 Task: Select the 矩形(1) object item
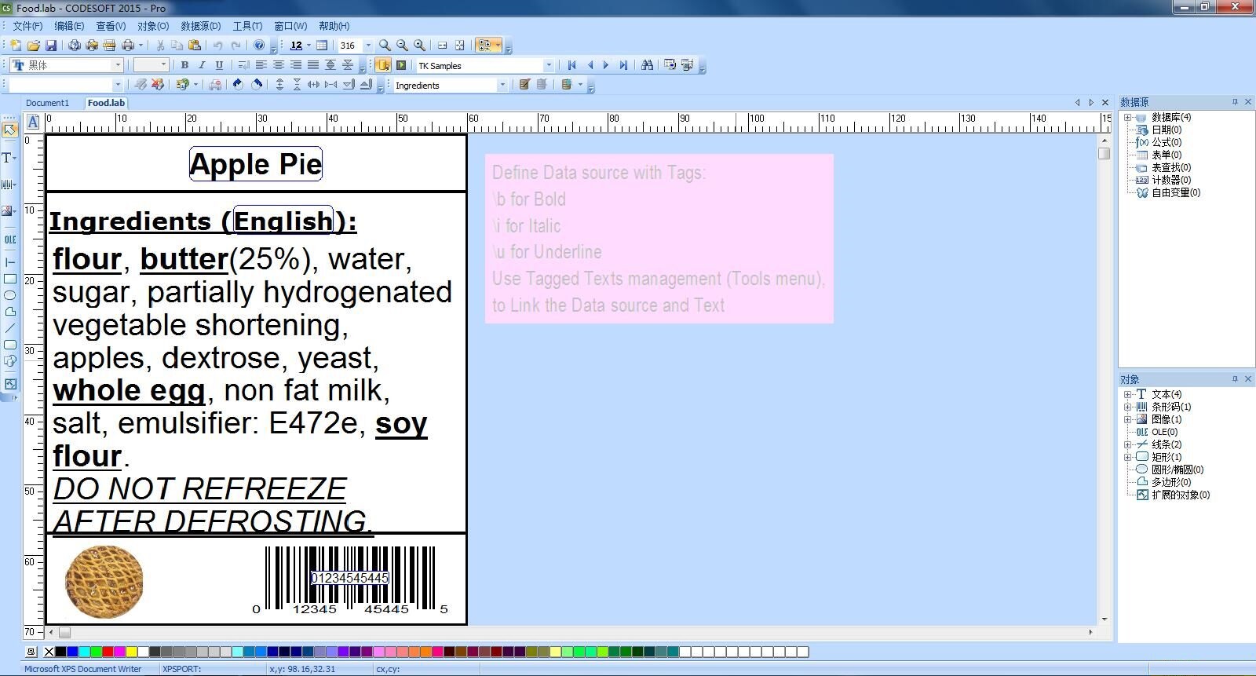(x=1167, y=457)
